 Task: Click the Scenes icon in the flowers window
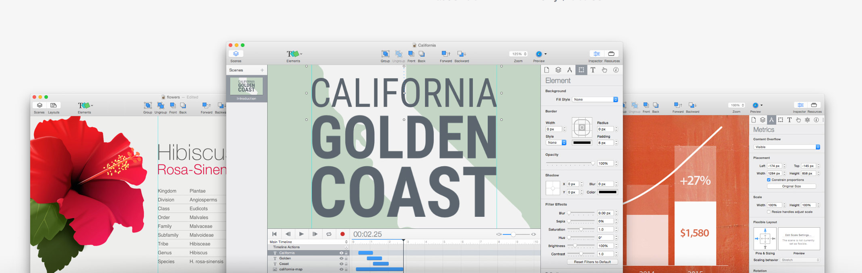coord(39,105)
